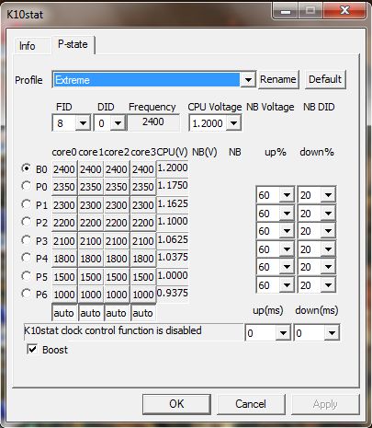Image resolution: width=372 pixels, height=428 pixels.
Task: Click the core1 auto button
Action: coord(91,313)
